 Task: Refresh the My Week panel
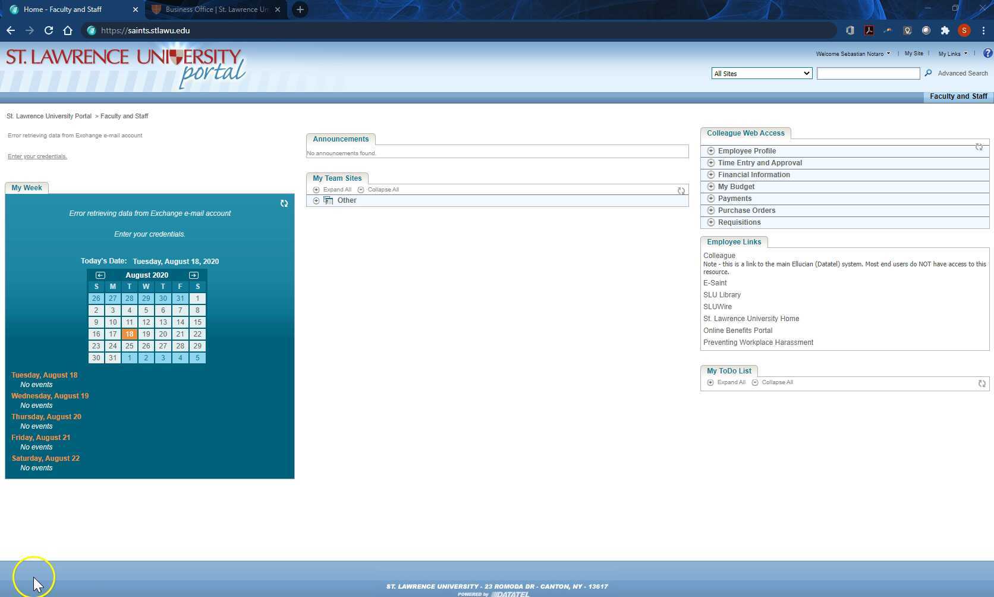284,203
